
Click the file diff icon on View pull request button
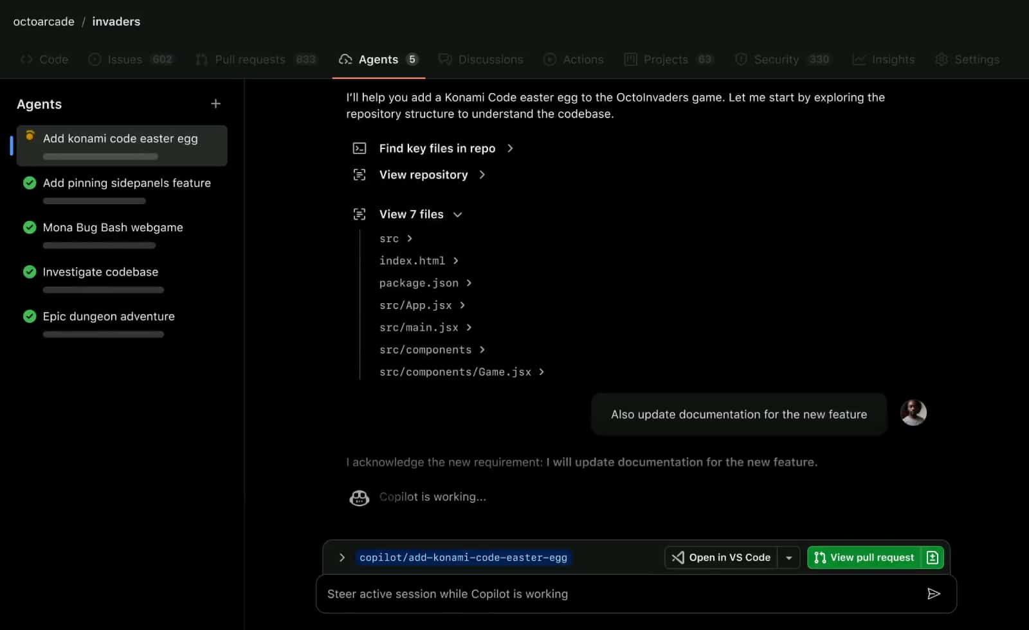click(933, 557)
